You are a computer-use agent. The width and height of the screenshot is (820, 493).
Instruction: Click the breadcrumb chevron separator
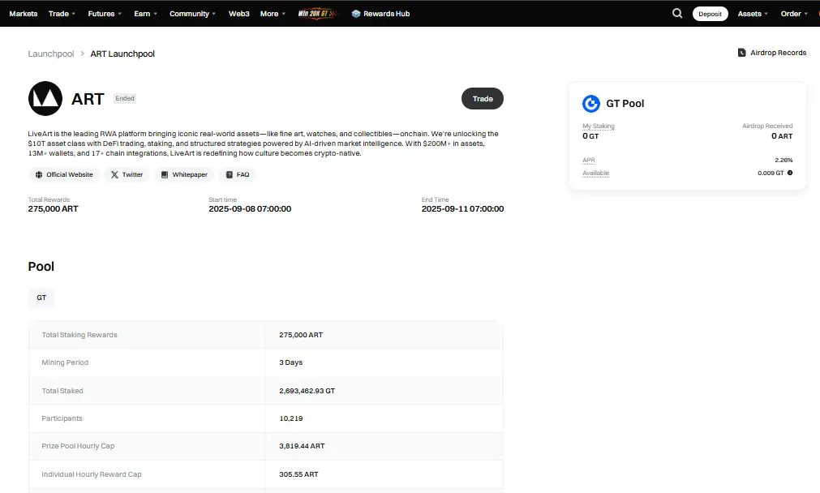[82, 54]
